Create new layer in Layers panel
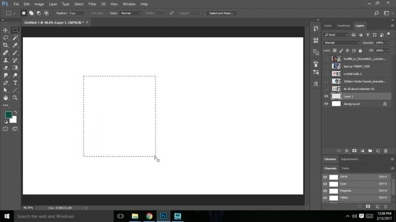Screen dimensions: 396x222 378,150
